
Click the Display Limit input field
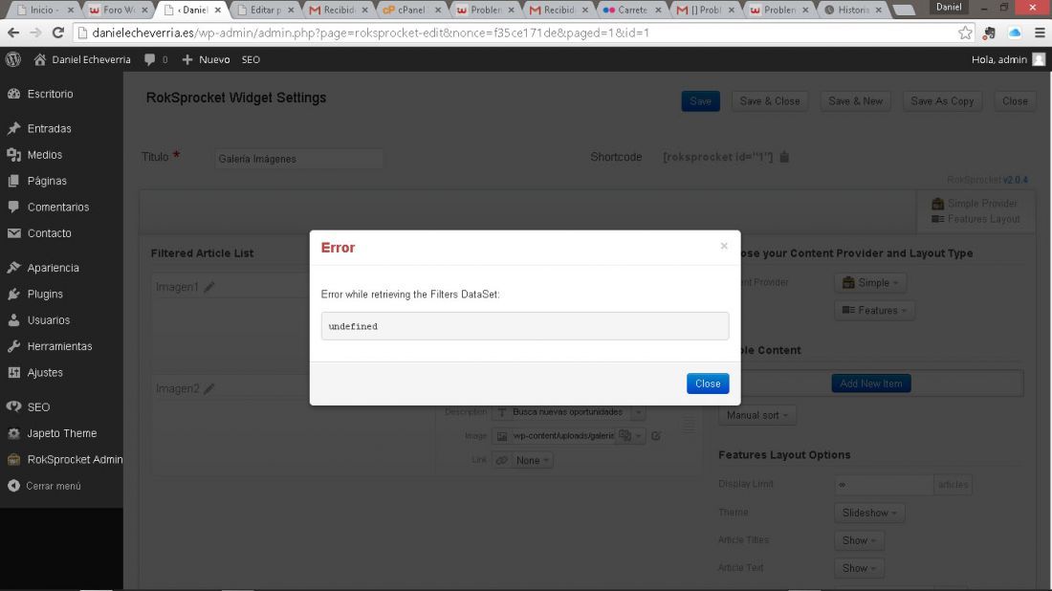(884, 484)
